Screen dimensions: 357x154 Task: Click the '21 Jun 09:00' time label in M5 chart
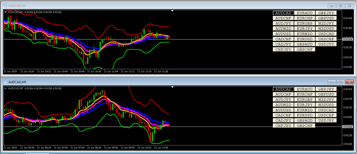[x=111, y=147]
